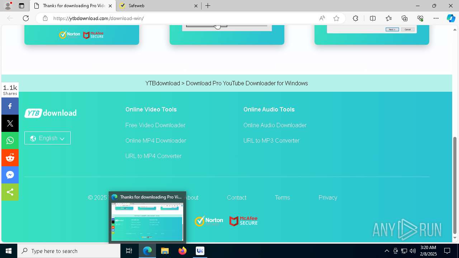Open the clock showing 3:20 AM
The width and height of the screenshot is (459, 258).
point(428,251)
